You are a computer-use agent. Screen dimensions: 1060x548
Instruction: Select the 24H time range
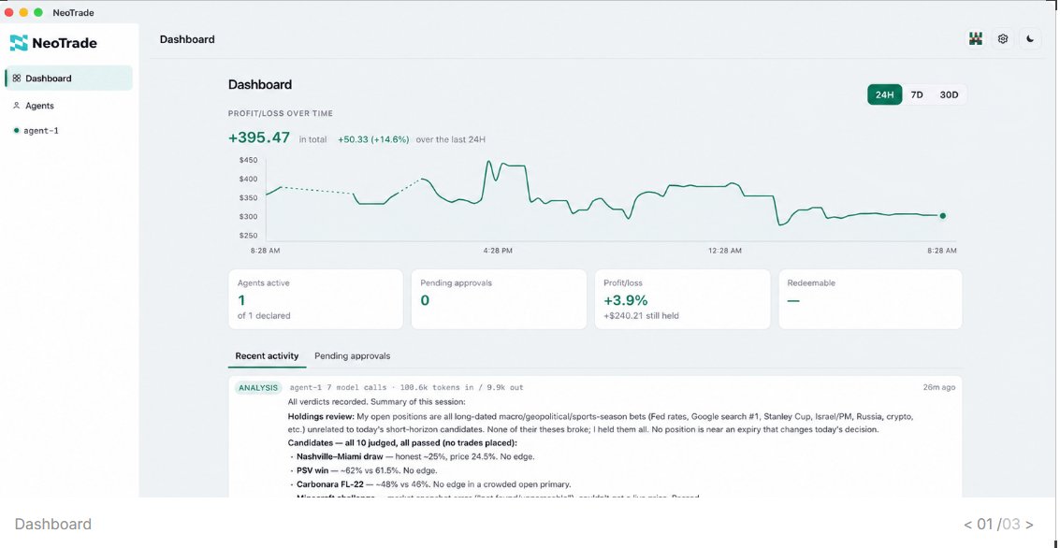pyautogui.click(x=884, y=94)
